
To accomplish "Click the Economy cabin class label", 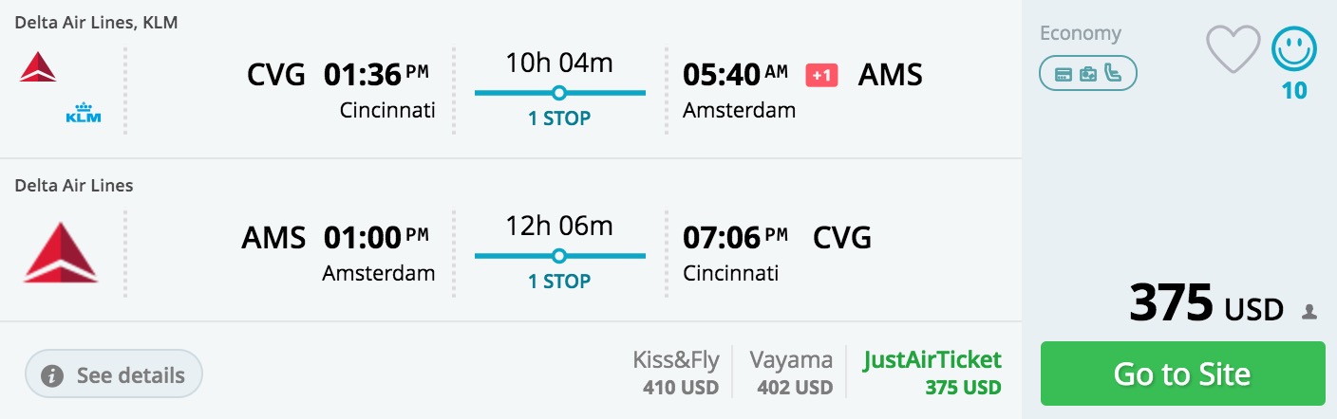I will click(x=1080, y=33).
